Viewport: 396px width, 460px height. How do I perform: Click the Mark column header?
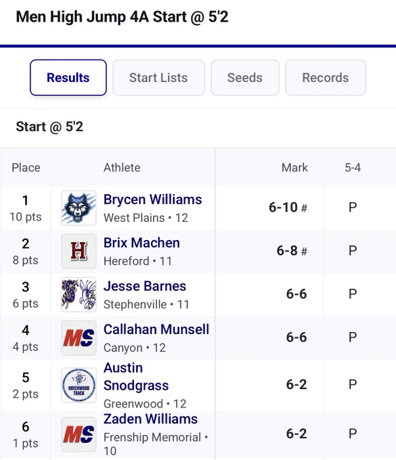[x=294, y=168]
